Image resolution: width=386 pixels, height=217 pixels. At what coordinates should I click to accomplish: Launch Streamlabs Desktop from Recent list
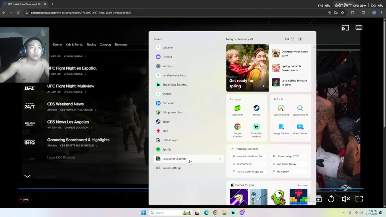[188, 85]
